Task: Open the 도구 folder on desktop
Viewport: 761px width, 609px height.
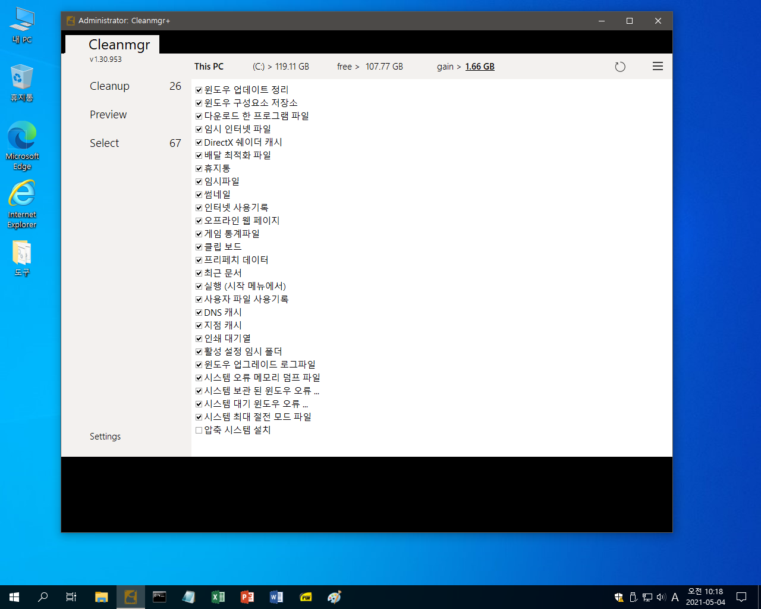Action: pos(22,258)
